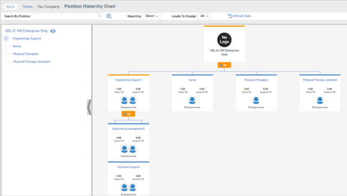Click the person icon in Physical Therapist card
The image size is (347, 196).
[x=256, y=100]
